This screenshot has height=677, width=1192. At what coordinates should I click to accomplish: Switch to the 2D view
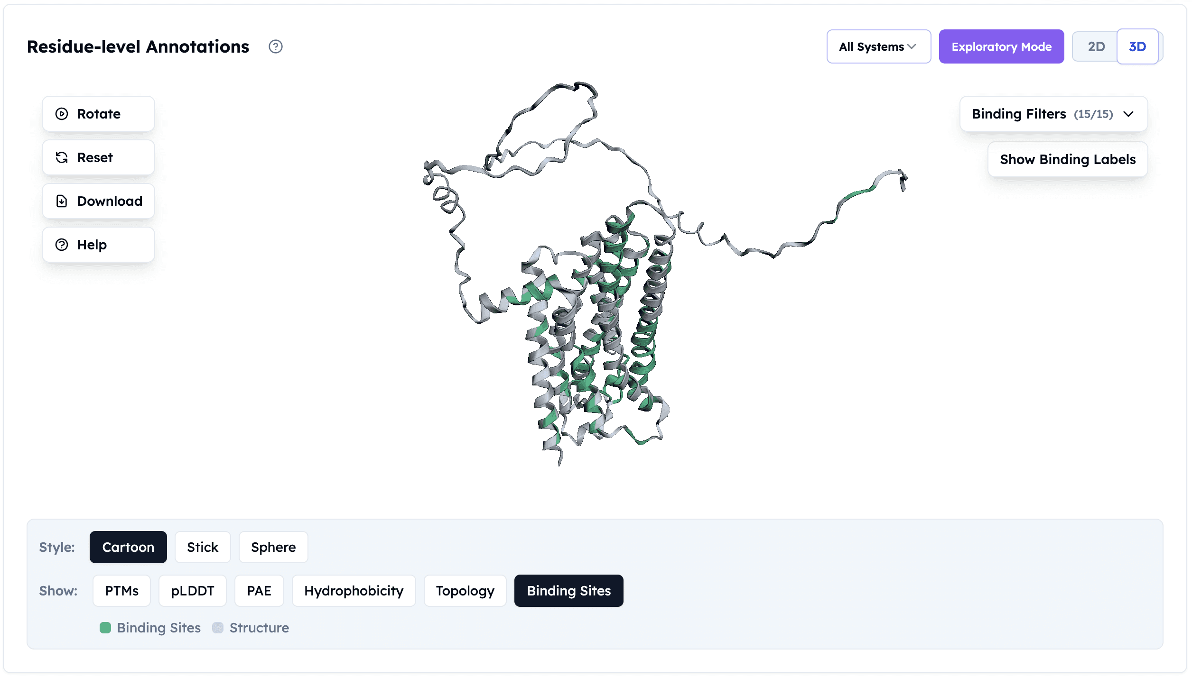click(1096, 46)
